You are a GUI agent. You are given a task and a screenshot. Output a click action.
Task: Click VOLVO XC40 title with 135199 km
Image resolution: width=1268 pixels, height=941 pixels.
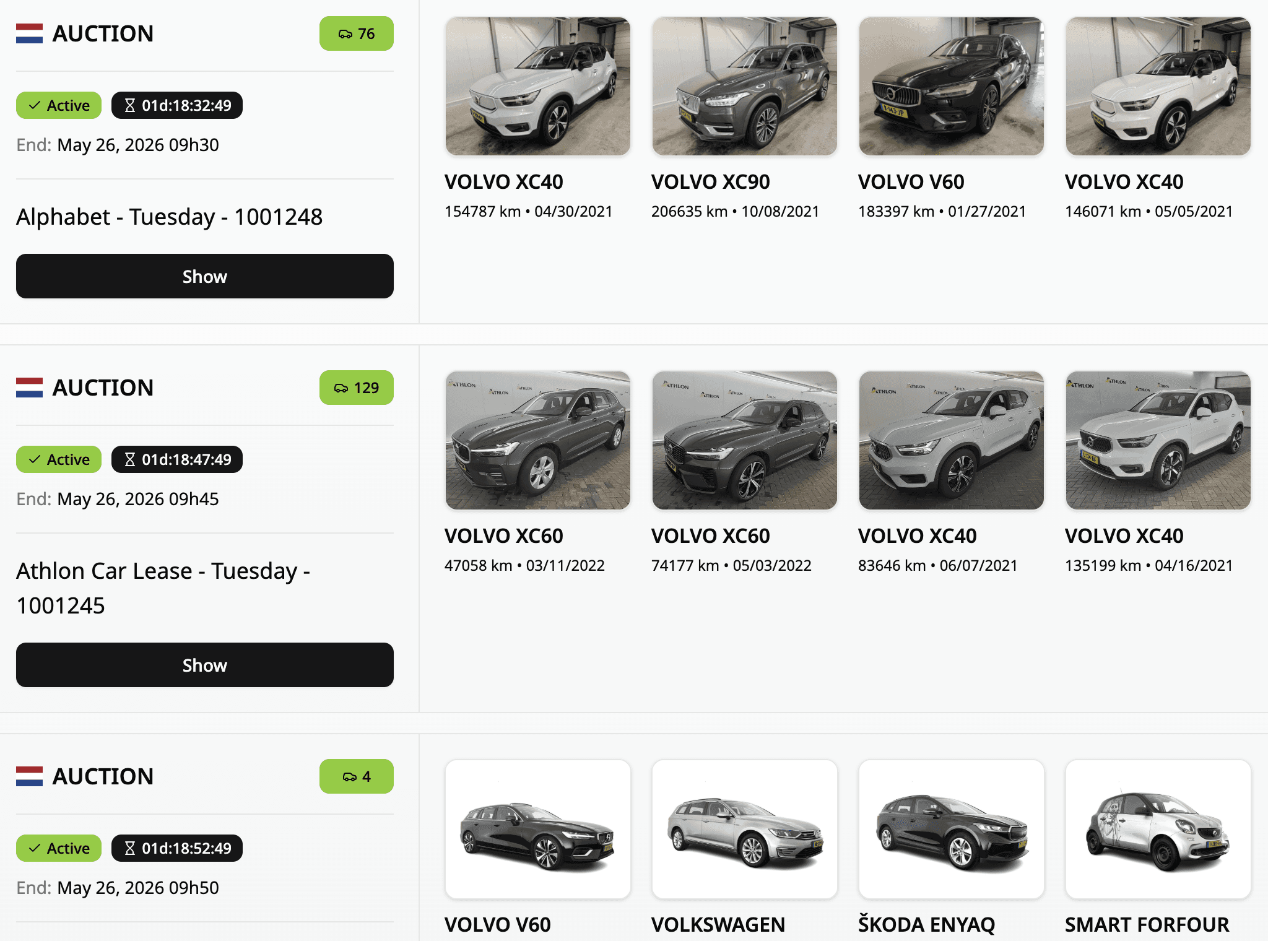click(1124, 536)
